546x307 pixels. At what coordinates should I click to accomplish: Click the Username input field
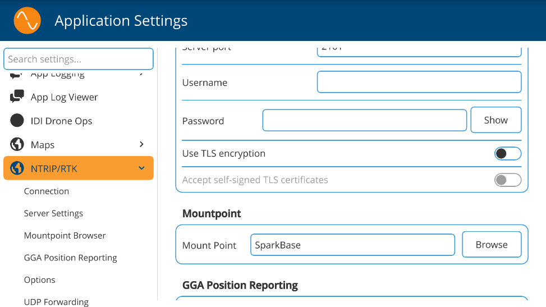point(419,82)
